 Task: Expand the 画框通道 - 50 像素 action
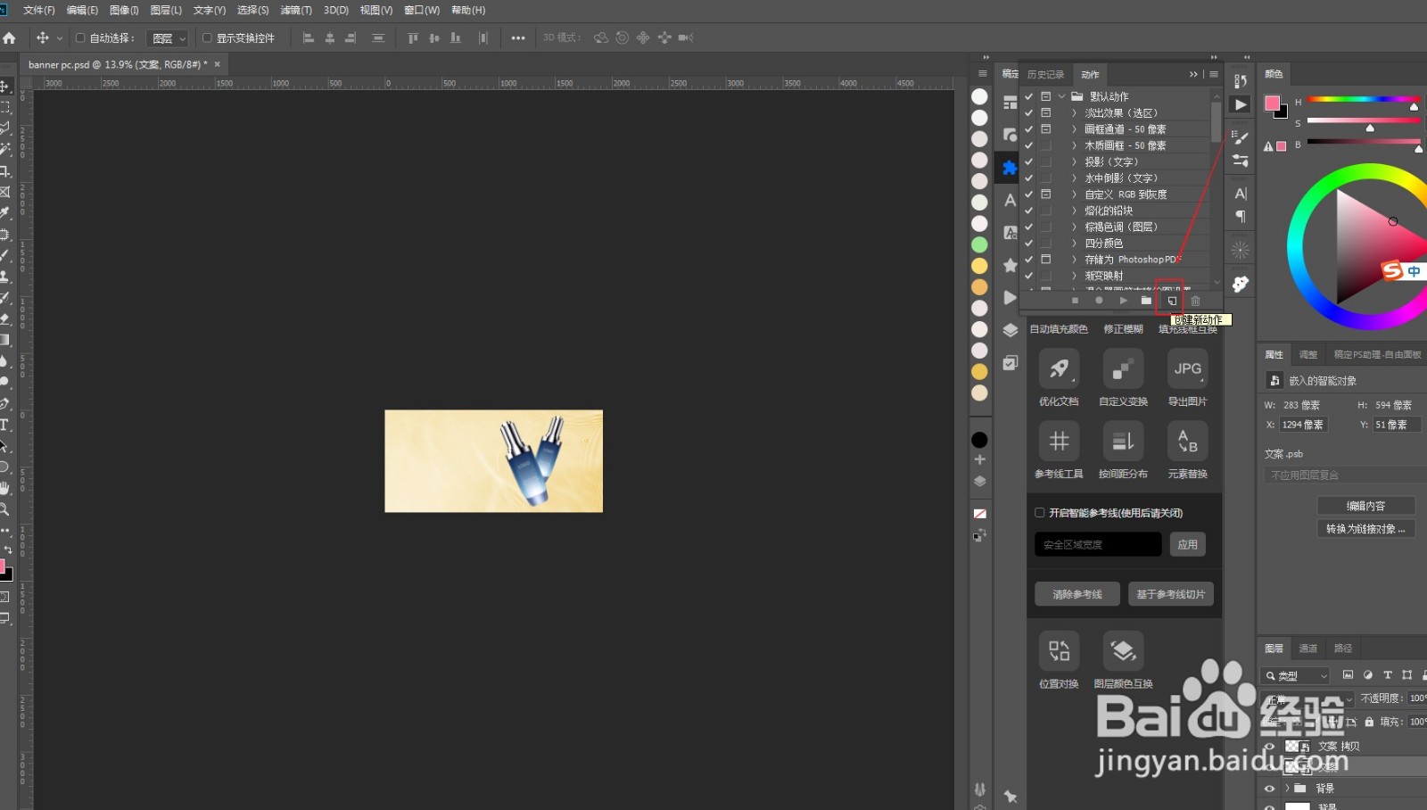(x=1074, y=129)
